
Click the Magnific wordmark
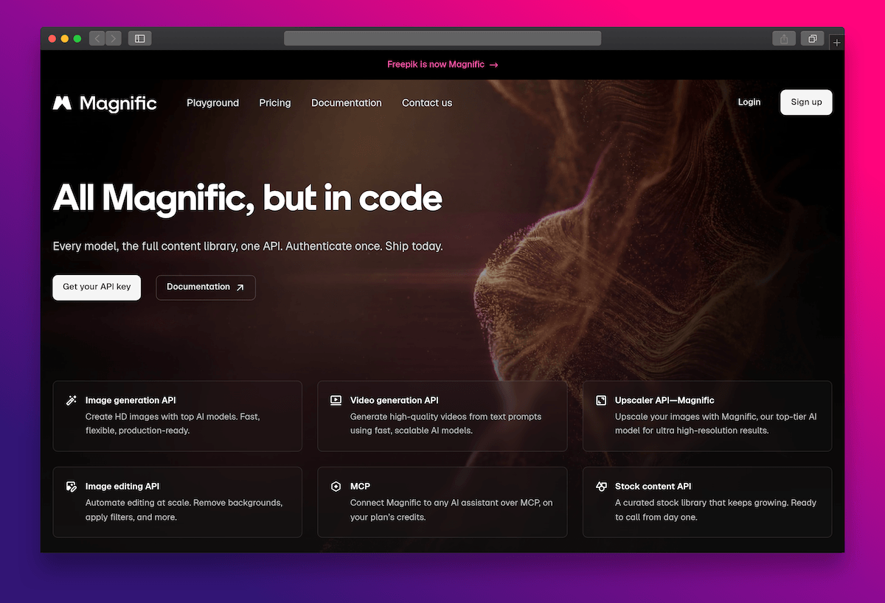pos(118,103)
